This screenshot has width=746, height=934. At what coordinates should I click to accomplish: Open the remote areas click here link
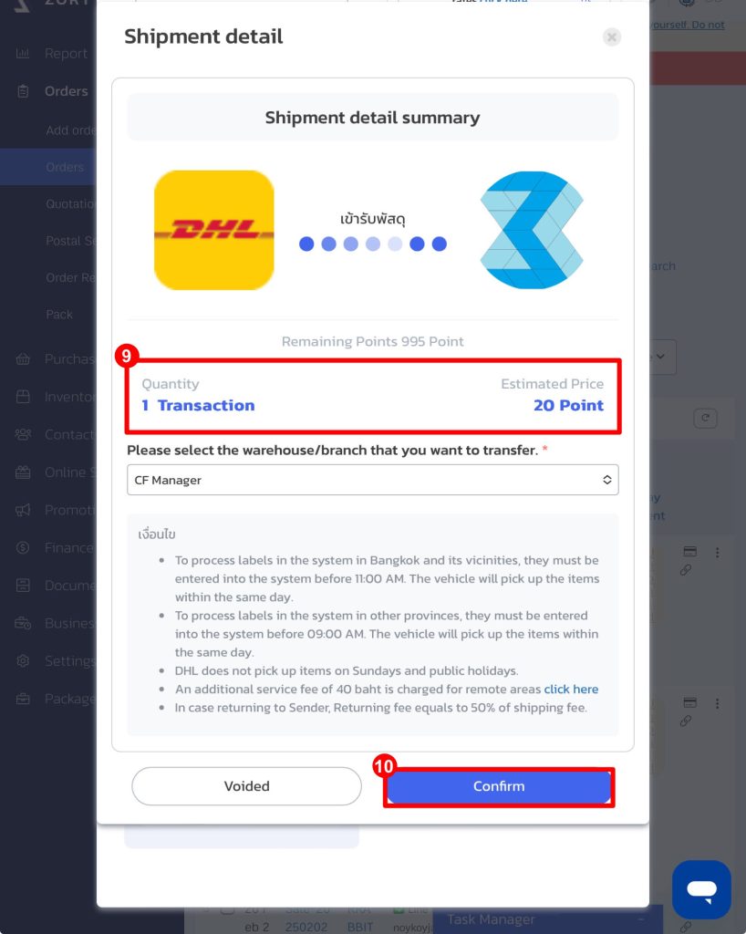[571, 690]
